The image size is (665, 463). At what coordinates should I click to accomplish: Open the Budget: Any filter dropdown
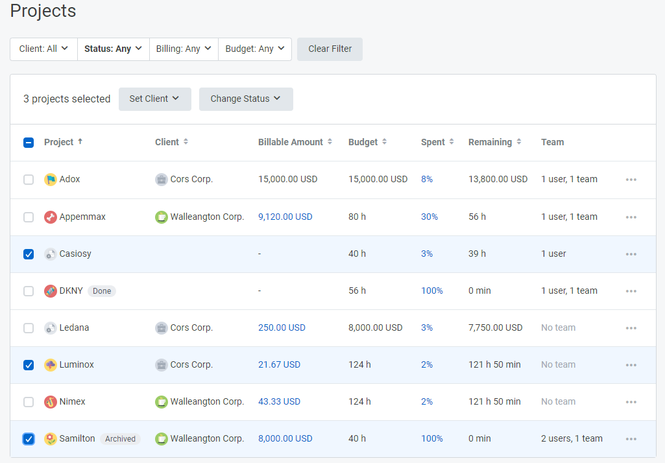(x=255, y=49)
